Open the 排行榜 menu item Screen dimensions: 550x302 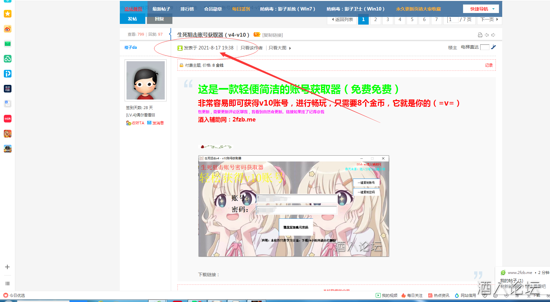pos(187,9)
